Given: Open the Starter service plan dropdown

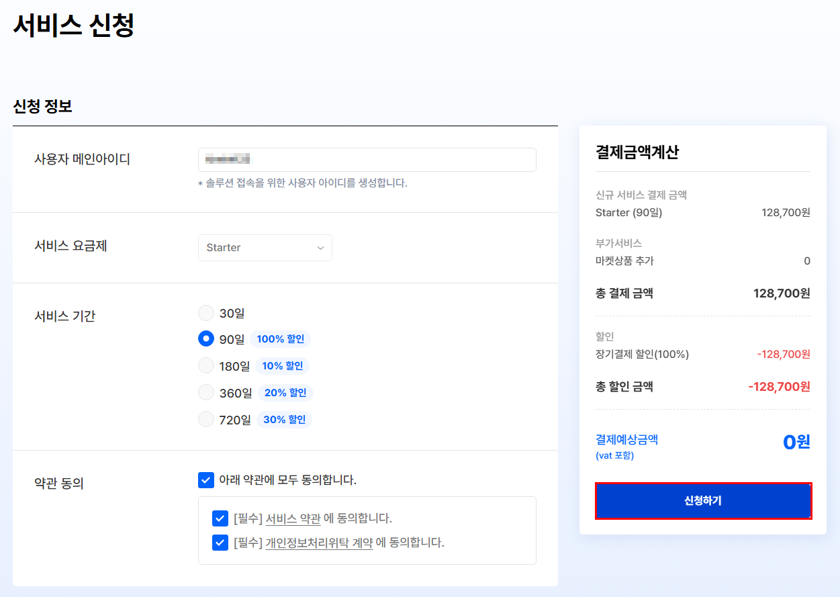Looking at the screenshot, I should pos(265,248).
